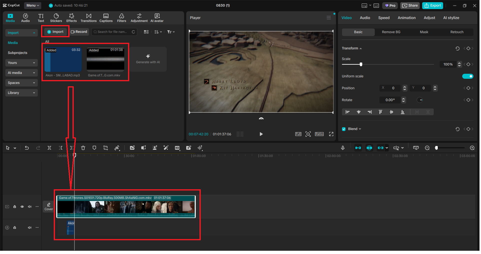Delete selected clip with trash icon
Screen dimensions: 481x254
coord(83,148)
